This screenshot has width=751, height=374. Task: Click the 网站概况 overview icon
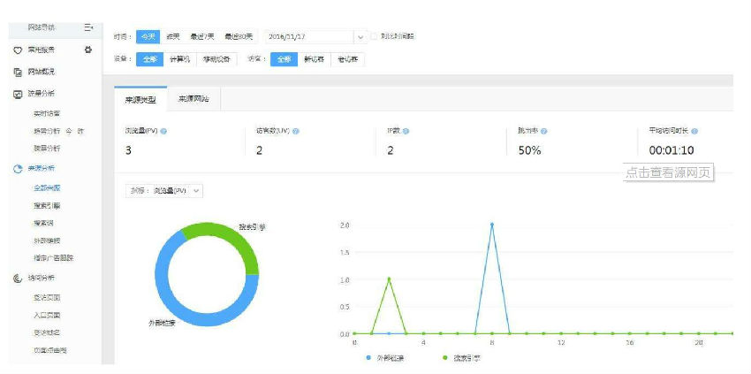[x=18, y=72]
